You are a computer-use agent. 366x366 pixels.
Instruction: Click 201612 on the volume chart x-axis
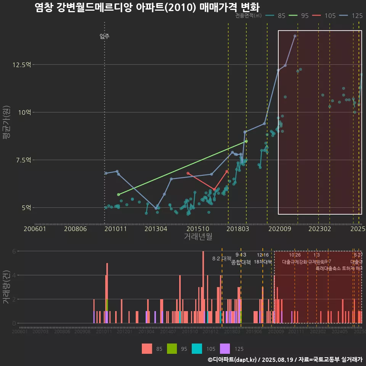coord(210,331)
